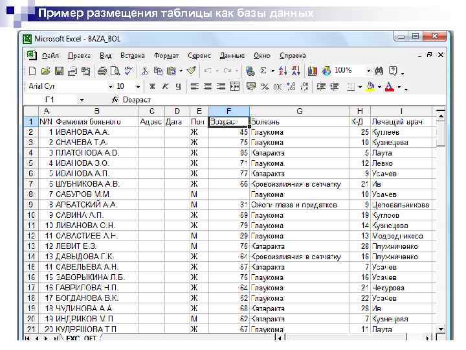The width and height of the screenshot is (466, 350).
Task: Sort ascending A to Z
Action: (x=283, y=71)
